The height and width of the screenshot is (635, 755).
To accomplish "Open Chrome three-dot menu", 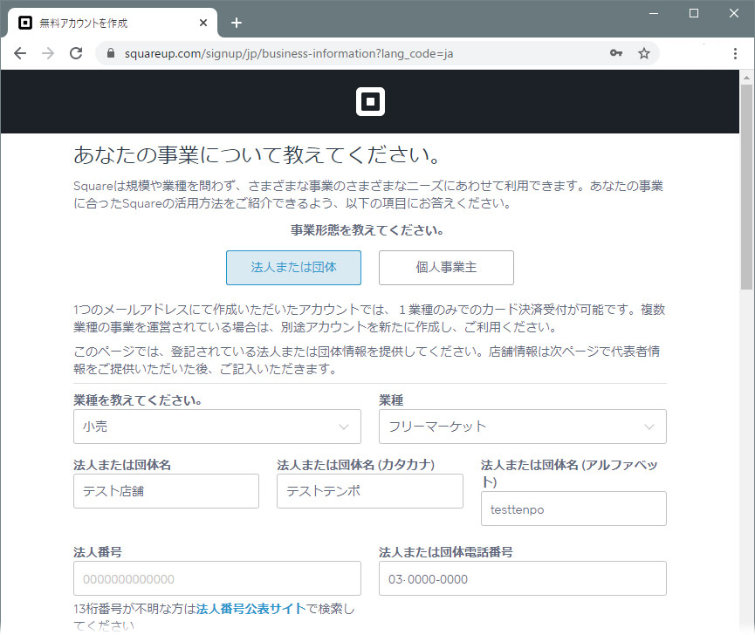I will pos(735,53).
